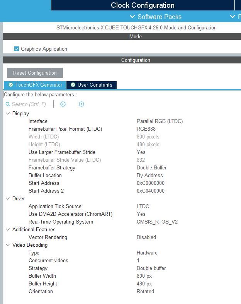Collapse the Additional Features section
The image size is (241, 304).
(x=8, y=230)
